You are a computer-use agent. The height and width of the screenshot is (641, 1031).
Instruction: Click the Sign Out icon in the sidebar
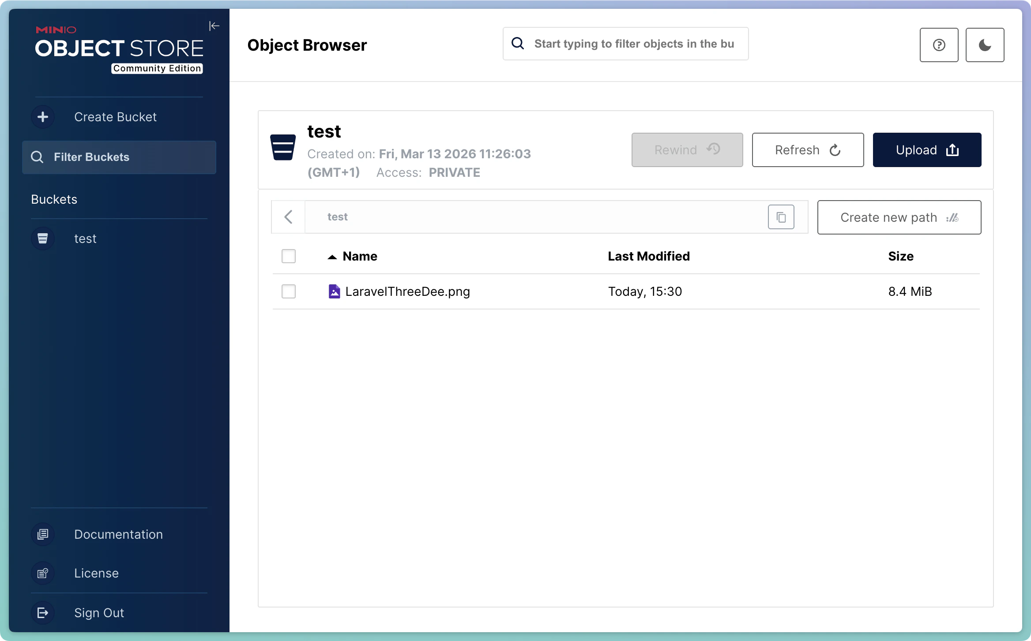(x=42, y=612)
